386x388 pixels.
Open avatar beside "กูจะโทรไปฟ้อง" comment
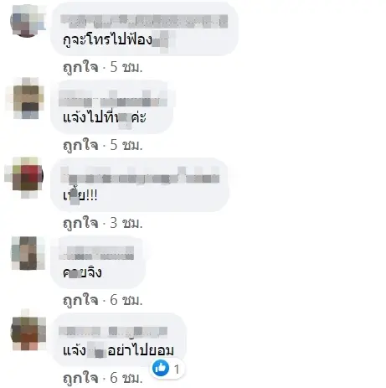tap(28, 20)
